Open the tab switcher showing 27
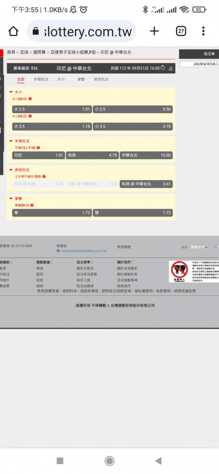This screenshot has height=474, width=219. [x=181, y=31]
